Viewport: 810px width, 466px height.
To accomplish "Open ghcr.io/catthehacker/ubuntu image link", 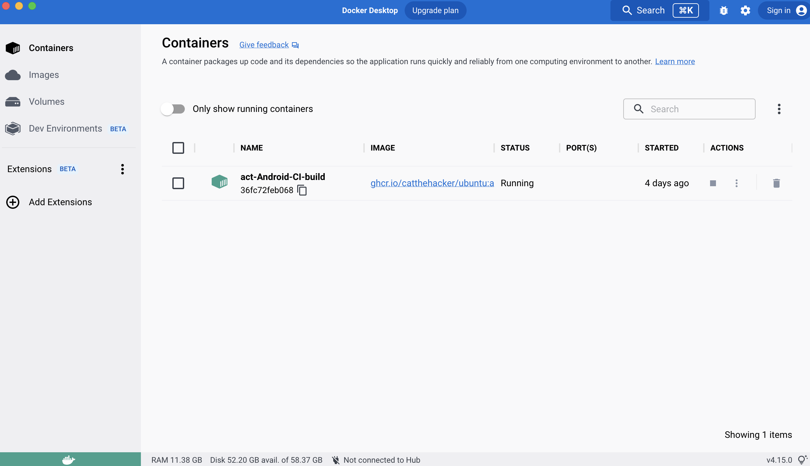I will (432, 183).
